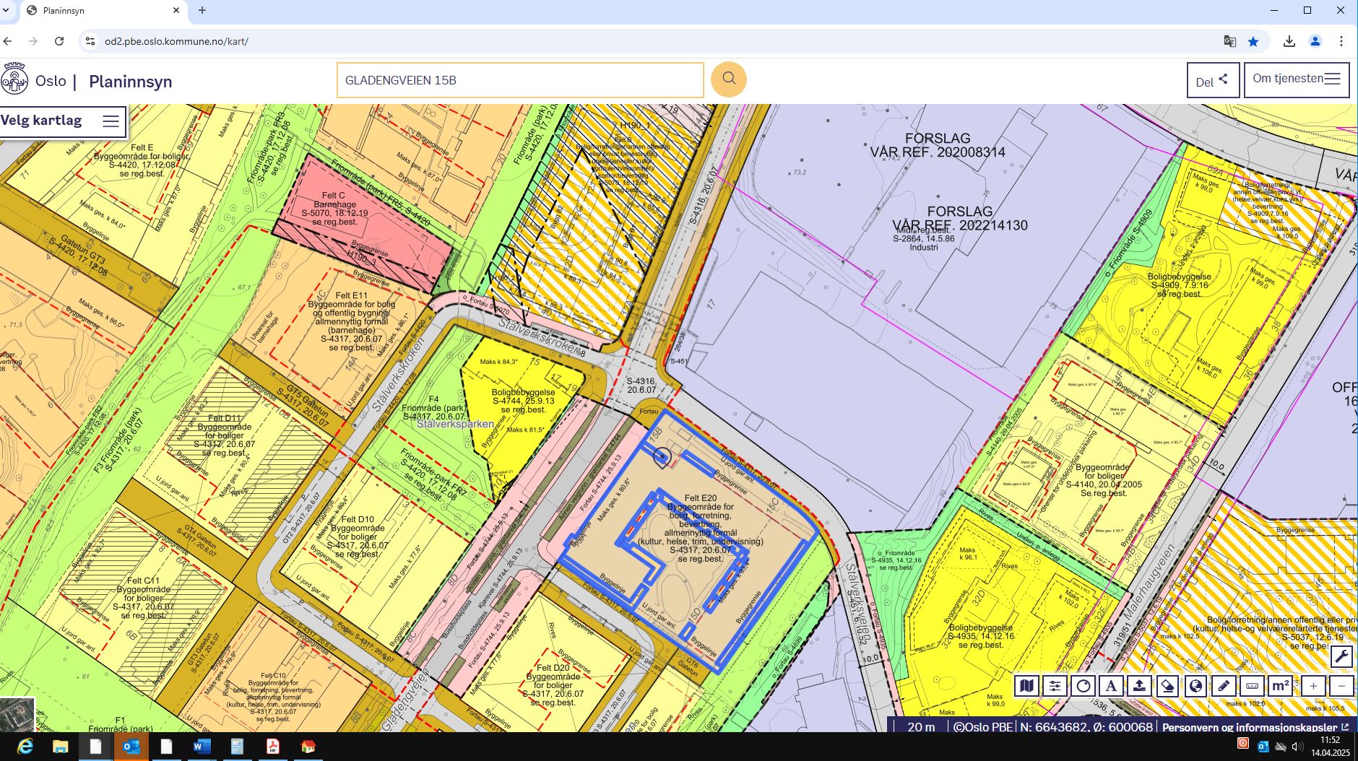Viewport: 1358px width, 761px height.
Task: Activate the ruler distance measurement tool
Action: (x=1252, y=686)
